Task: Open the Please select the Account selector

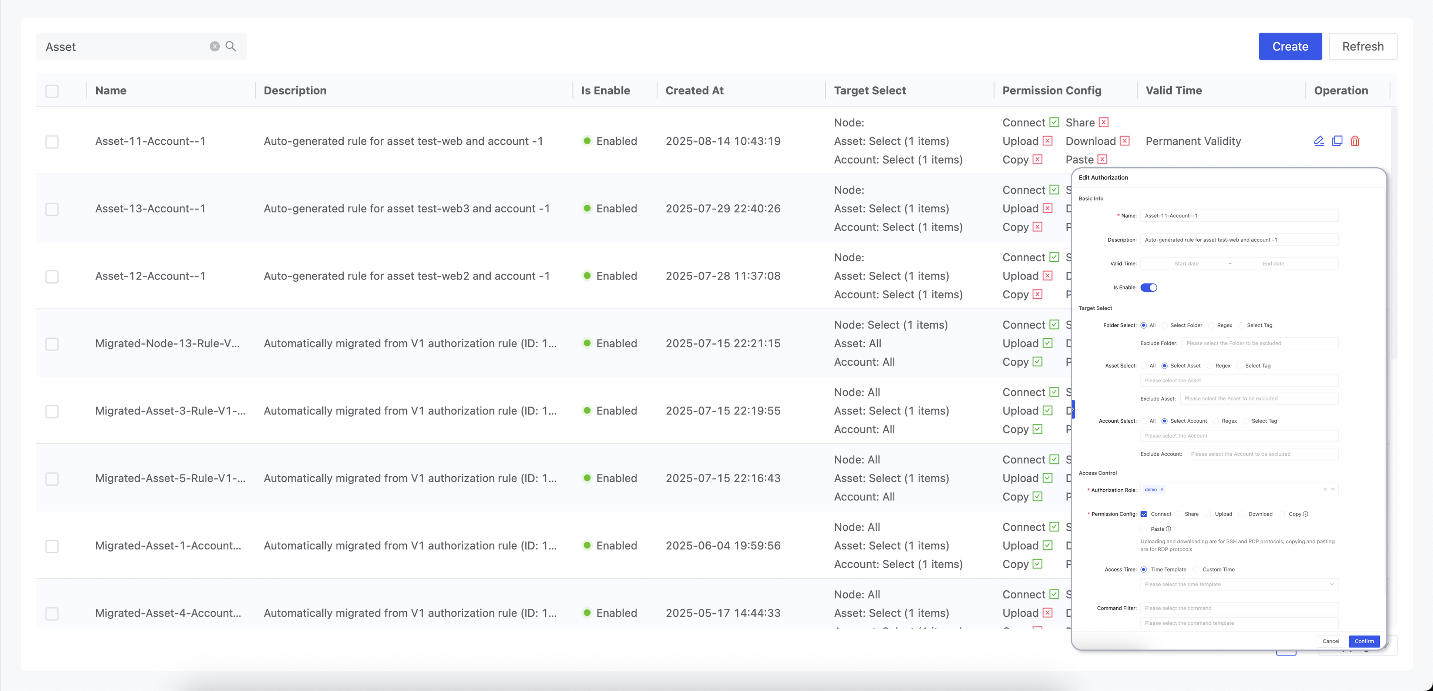Action: [x=1239, y=436]
